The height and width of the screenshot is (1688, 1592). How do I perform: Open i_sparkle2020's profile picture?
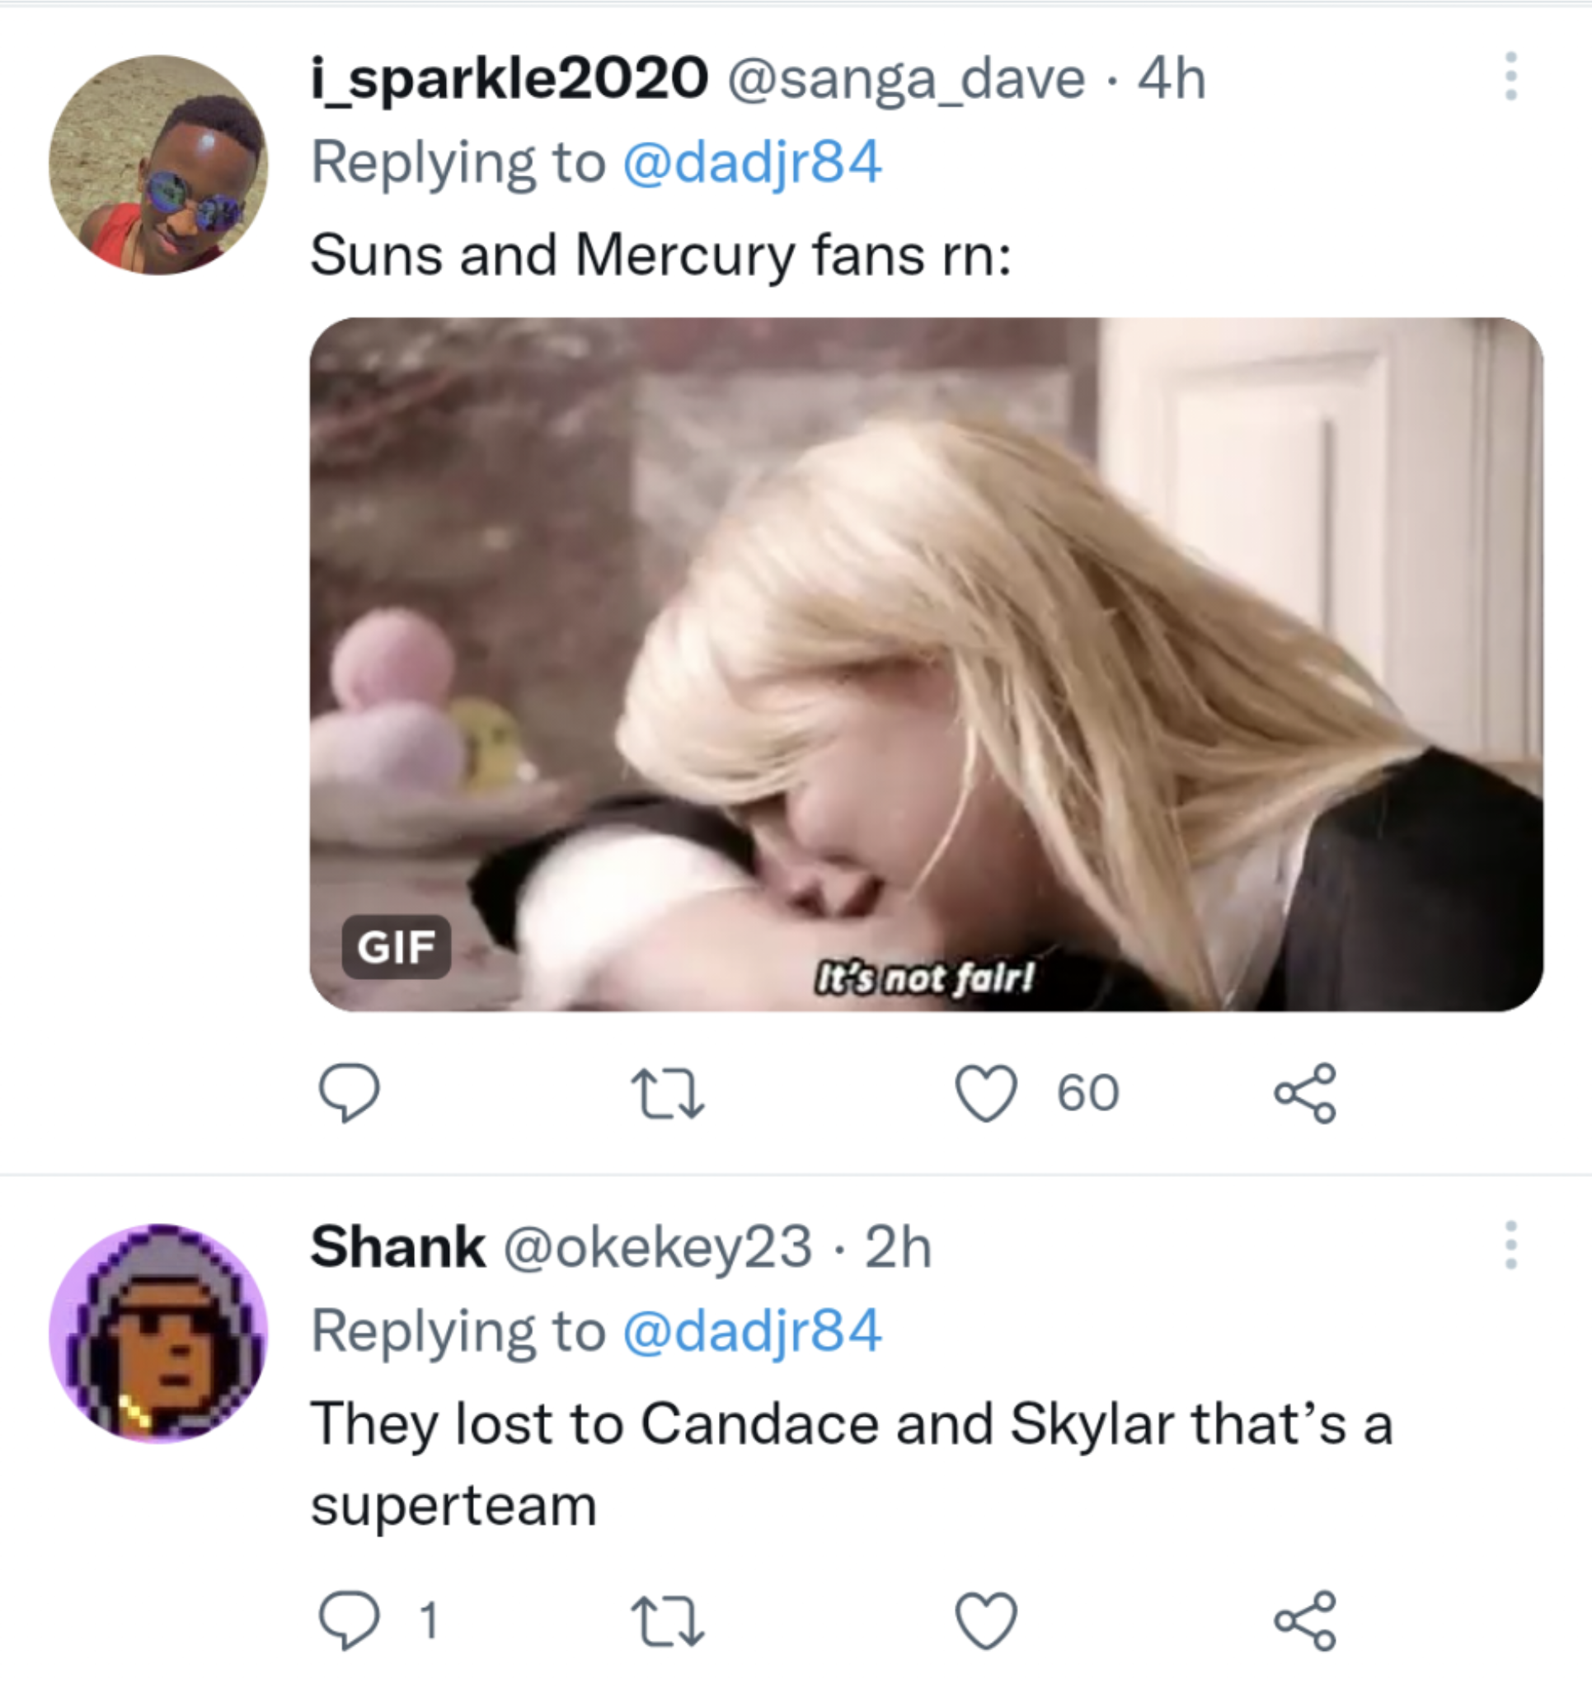[158, 165]
